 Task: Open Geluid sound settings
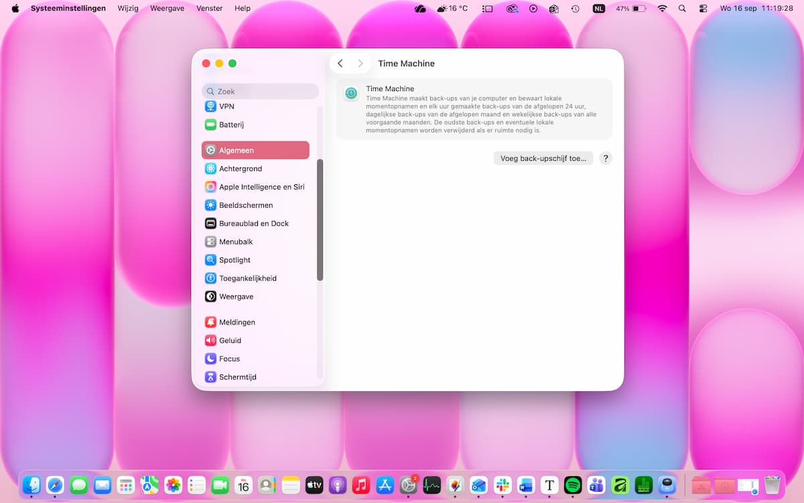coord(255,340)
